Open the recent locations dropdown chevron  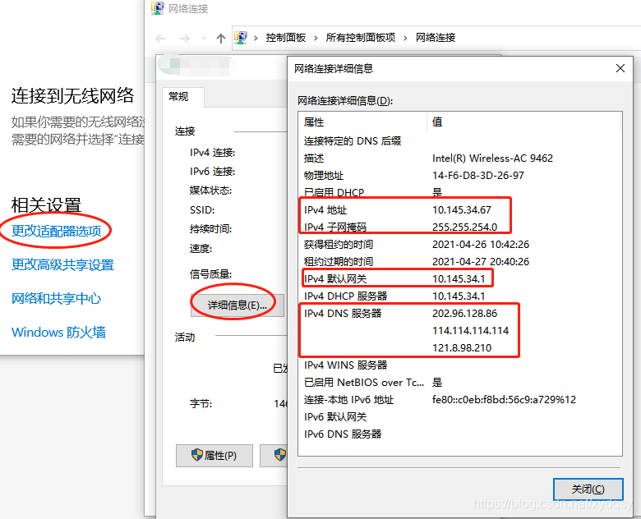click(x=204, y=39)
